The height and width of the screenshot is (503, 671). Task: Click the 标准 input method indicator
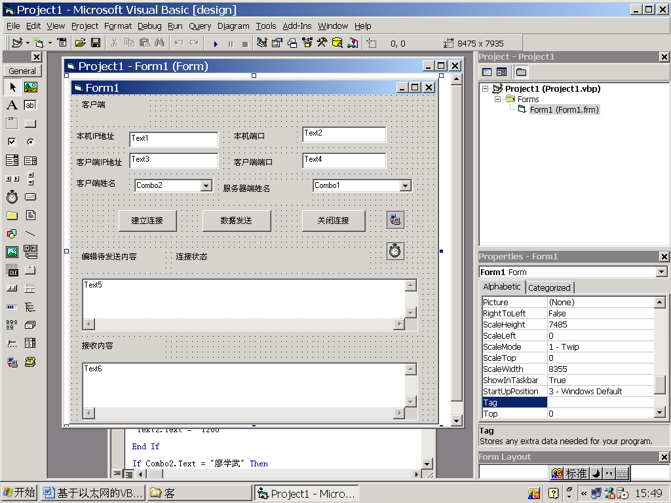click(576, 473)
